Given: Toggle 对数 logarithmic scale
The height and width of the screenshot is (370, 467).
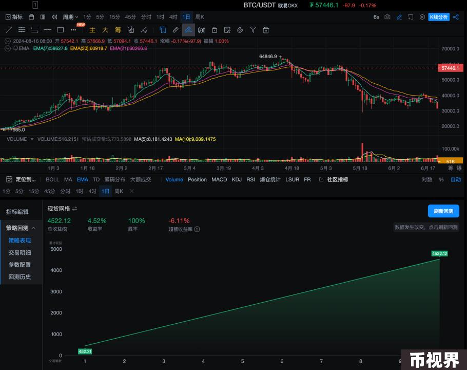Looking at the screenshot, I should (x=427, y=179).
